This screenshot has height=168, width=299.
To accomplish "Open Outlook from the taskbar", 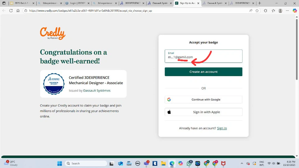I will tap(120, 163).
